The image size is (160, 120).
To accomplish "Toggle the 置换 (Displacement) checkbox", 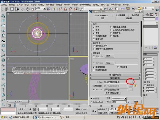I will tap(93, 33).
